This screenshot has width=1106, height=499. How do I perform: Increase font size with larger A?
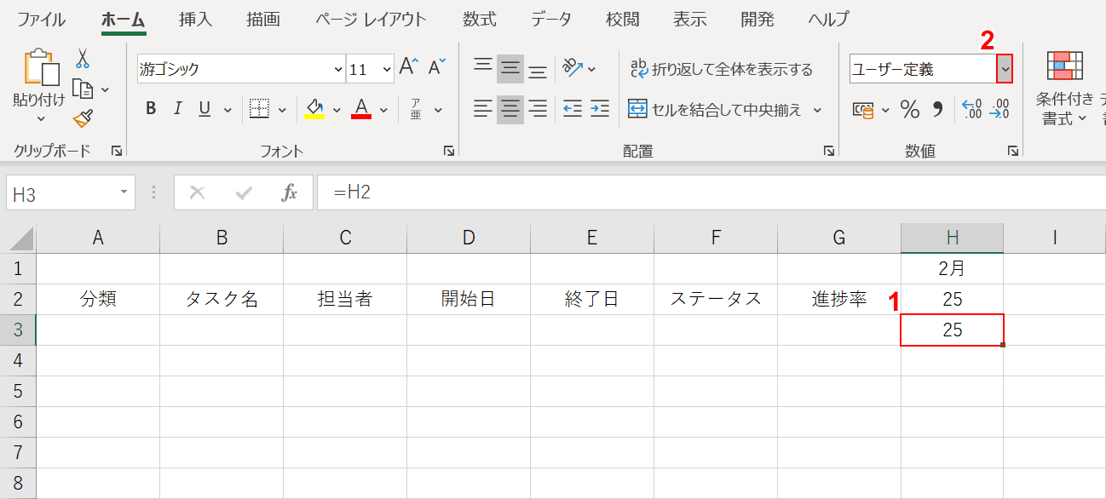[x=409, y=68]
